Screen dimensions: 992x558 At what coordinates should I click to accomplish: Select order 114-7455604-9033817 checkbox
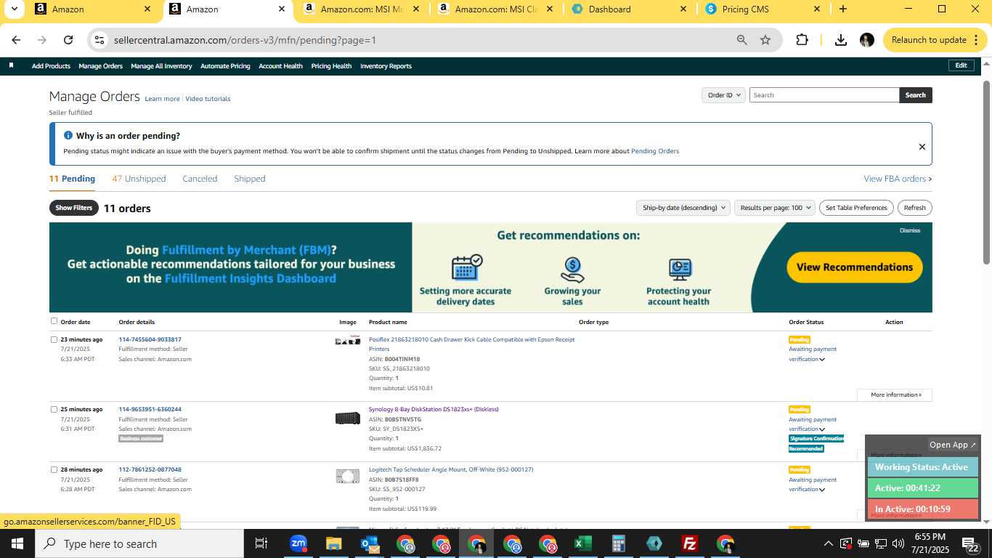tap(54, 339)
